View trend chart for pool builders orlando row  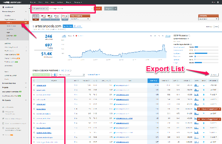196,128
